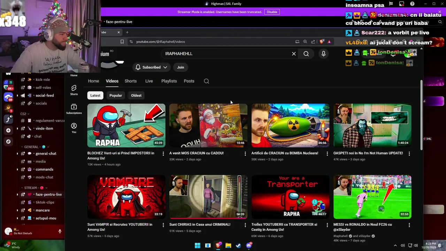Play the MESSI vs RONALDO thumbnail
Image resolution: width=446 pixels, height=251 pixels.
point(372,197)
